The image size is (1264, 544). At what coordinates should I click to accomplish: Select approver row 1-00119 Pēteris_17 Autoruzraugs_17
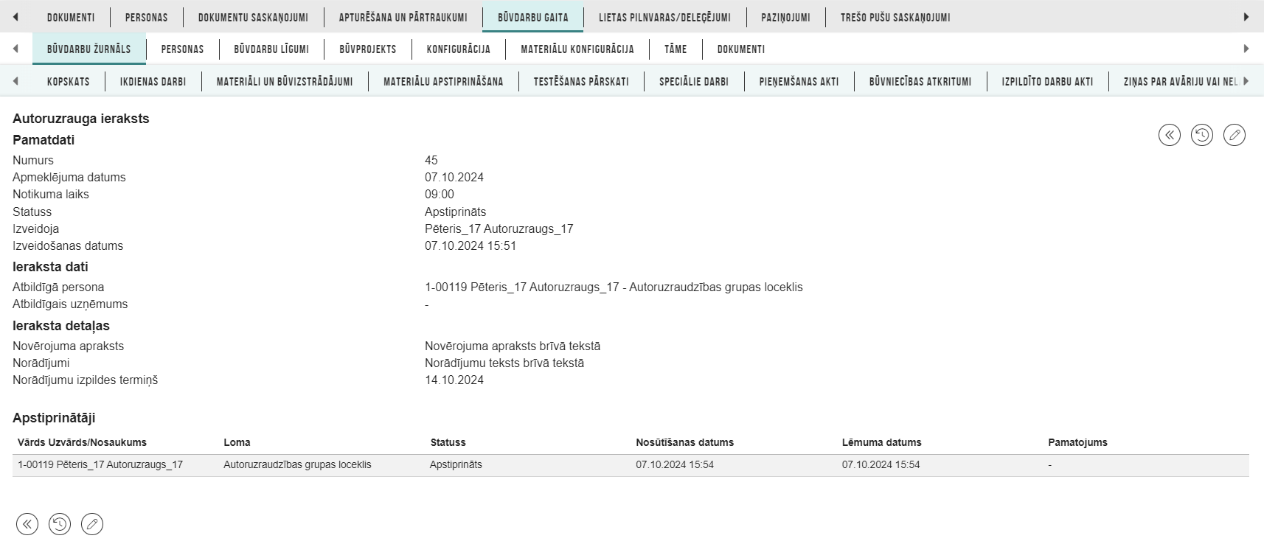click(x=631, y=465)
